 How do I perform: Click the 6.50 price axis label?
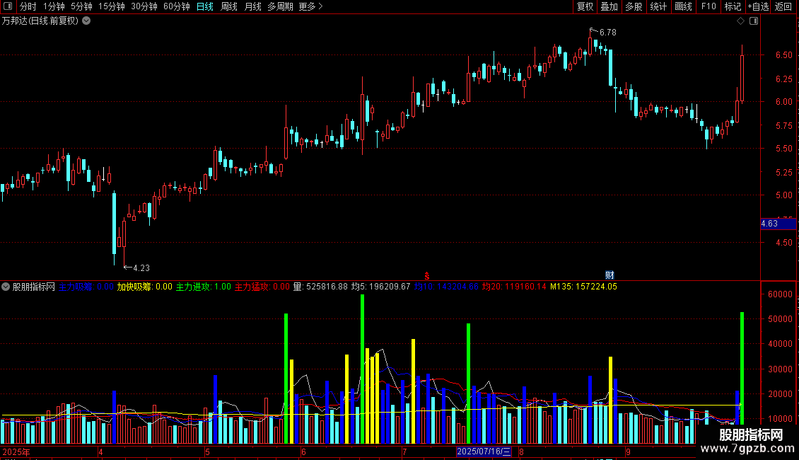783,54
